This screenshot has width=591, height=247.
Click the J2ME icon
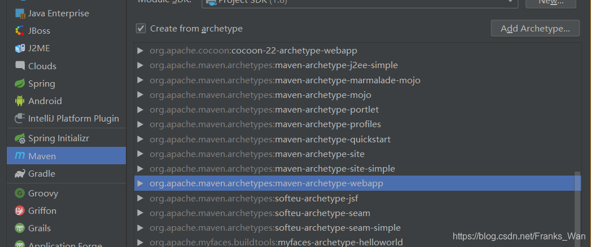pyautogui.click(x=20, y=48)
